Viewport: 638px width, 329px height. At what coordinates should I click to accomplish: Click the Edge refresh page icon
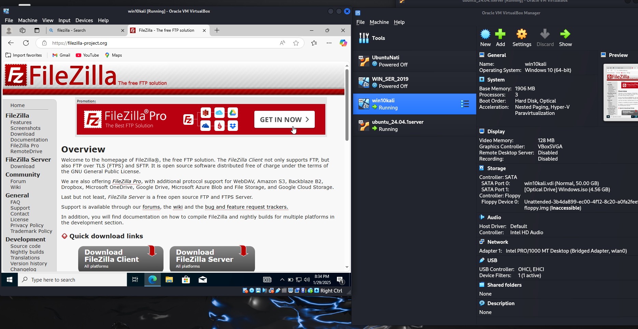[x=26, y=43]
